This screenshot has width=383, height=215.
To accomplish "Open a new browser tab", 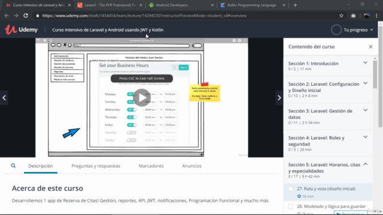I will point(295,5).
